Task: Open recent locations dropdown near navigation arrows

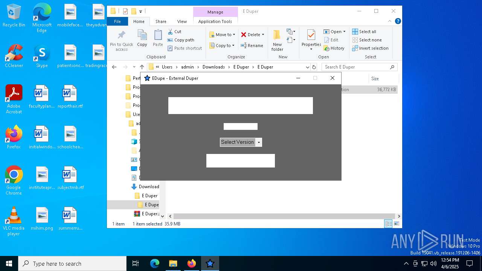Action: click(134, 67)
